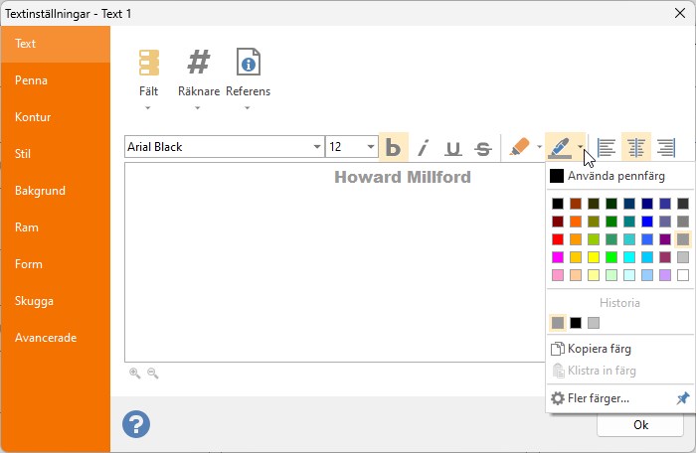Image resolution: width=696 pixels, height=453 pixels.
Task: Pin the color palette open
Action: click(683, 398)
